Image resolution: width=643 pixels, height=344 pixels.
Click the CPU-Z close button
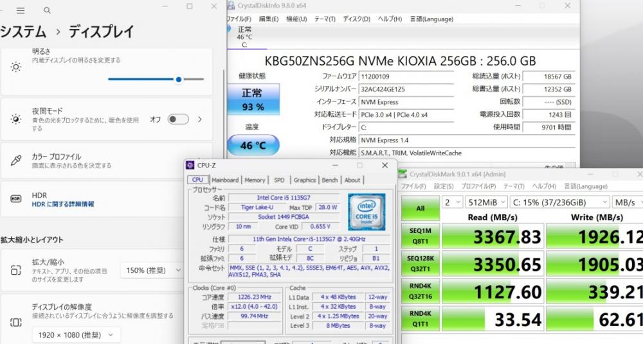tap(385, 165)
